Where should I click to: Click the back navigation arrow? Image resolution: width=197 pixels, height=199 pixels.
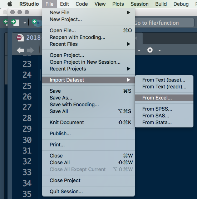click(20, 50)
